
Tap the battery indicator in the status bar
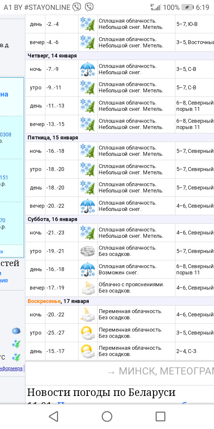pyautogui.click(x=187, y=7)
